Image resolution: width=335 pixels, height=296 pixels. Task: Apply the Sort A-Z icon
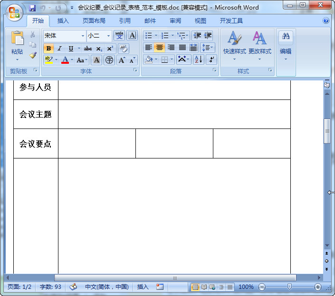click(199, 59)
